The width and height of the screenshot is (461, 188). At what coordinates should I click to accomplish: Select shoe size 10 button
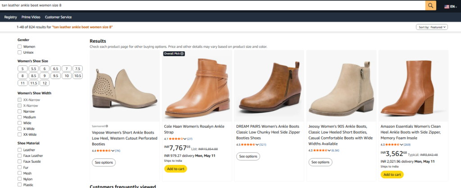[67, 76]
